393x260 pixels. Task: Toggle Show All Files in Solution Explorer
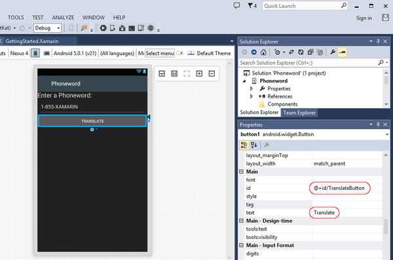[320, 52]
